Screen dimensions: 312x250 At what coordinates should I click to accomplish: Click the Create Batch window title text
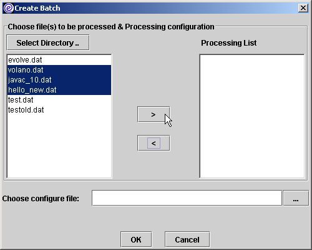tap(37, 8)
